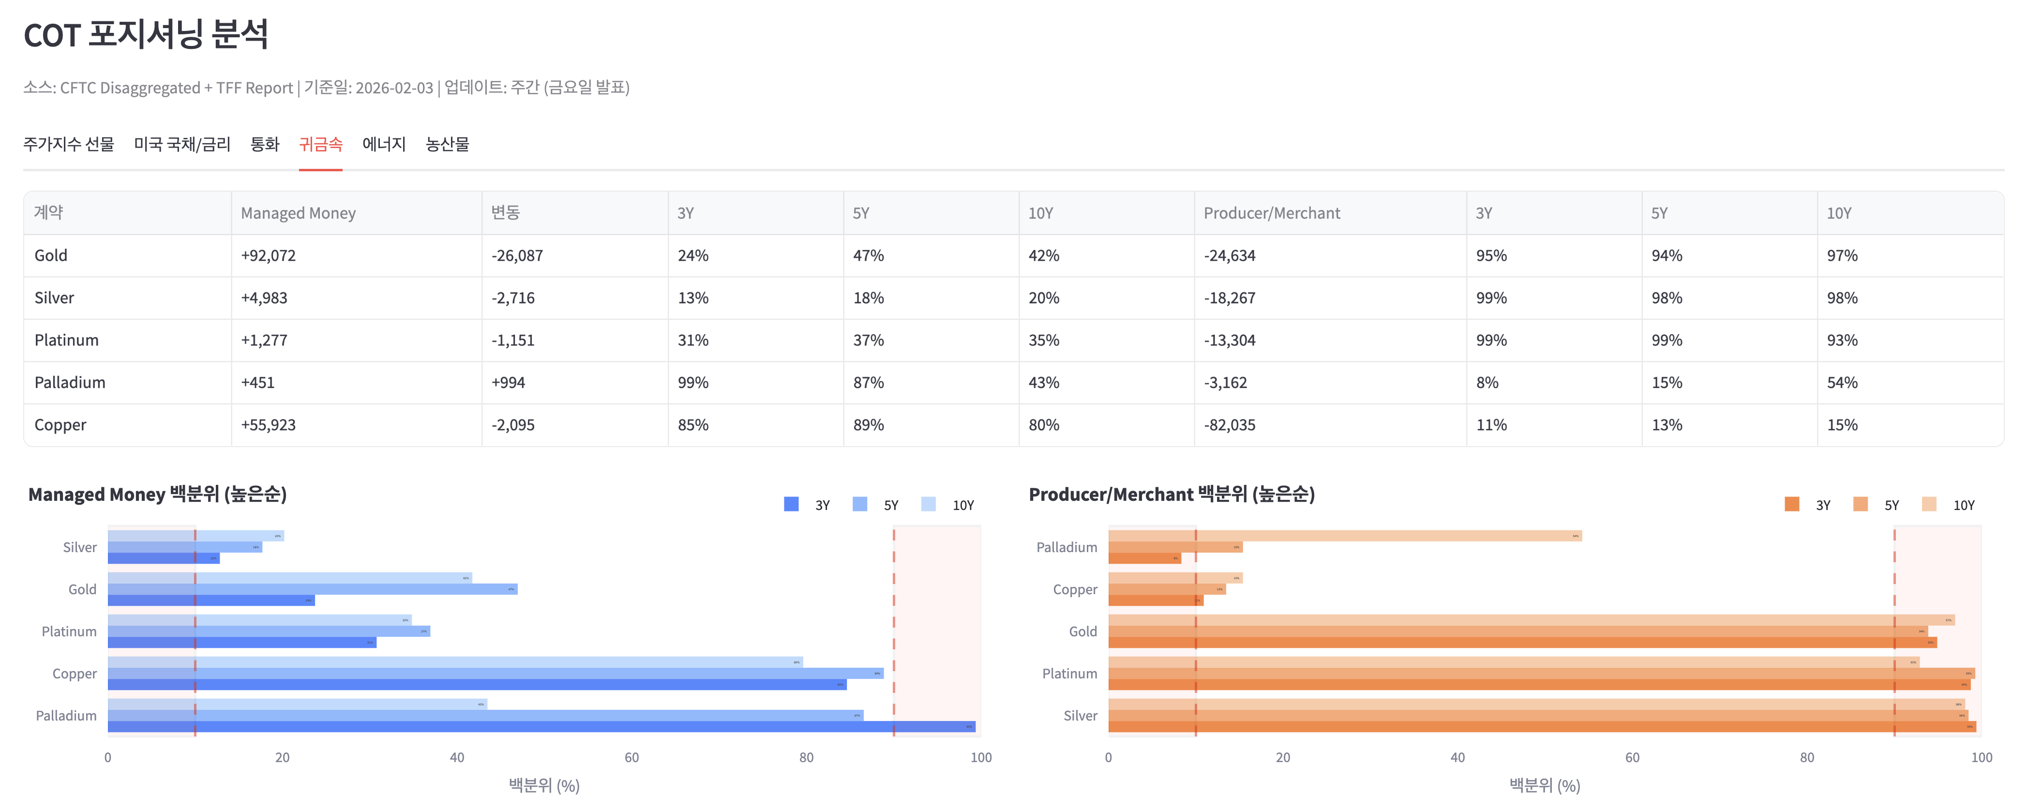Viewport: 2043px width, 810px height.
Task: Open the 주가지수 선물 tab
Action: coord(68,144)
